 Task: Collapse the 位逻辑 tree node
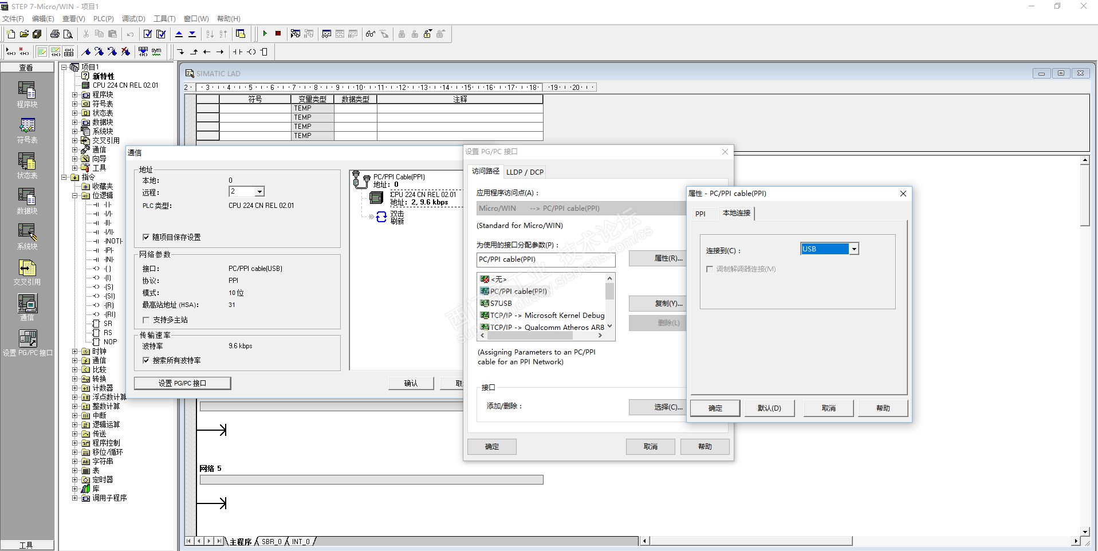pos(74,196)
